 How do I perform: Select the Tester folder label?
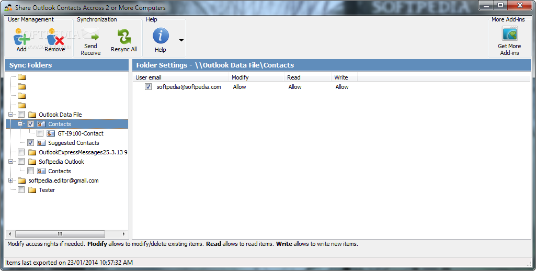tap(47, 190)
